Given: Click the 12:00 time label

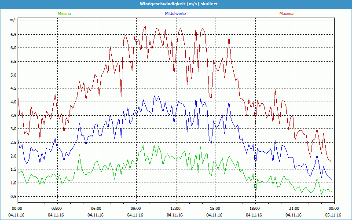Looking at the screenshot, I should (x=176, y=209).
